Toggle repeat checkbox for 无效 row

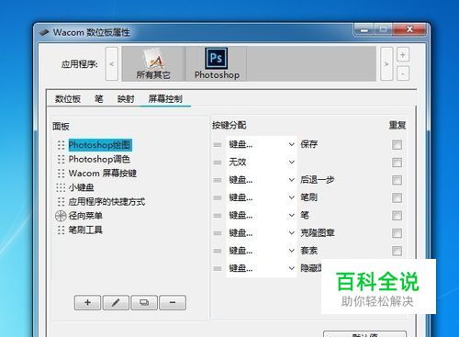point(397,163)
